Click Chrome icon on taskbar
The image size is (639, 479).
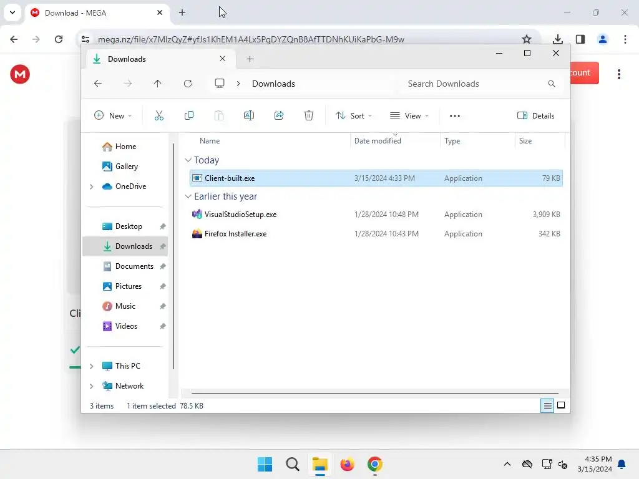tap(375, 464)
